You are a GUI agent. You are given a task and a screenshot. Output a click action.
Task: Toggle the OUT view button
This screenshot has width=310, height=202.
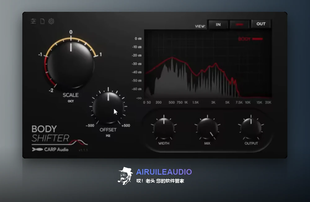point(261,24)
